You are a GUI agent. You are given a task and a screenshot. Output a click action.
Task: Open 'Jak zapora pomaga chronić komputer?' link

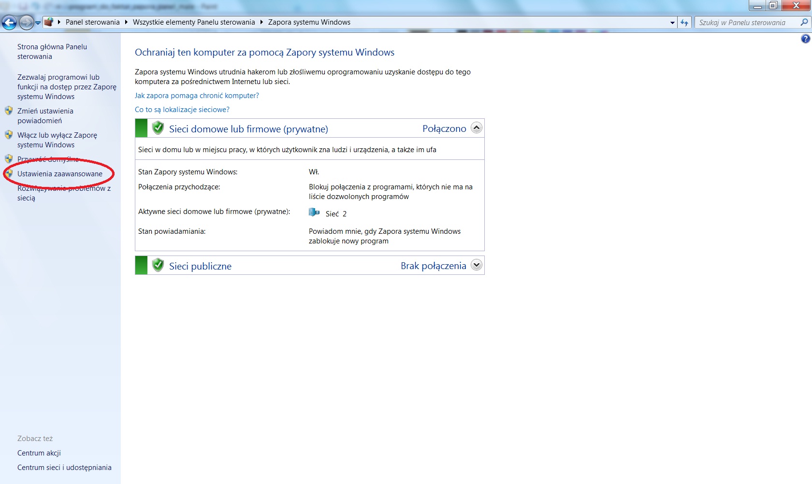197,96
